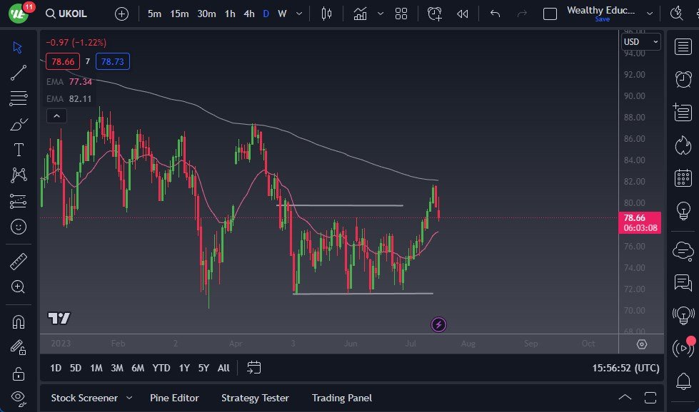Expand the time interval dropdown arrow
This screenshot has width=699, height=412.
(x=298, y=14)
